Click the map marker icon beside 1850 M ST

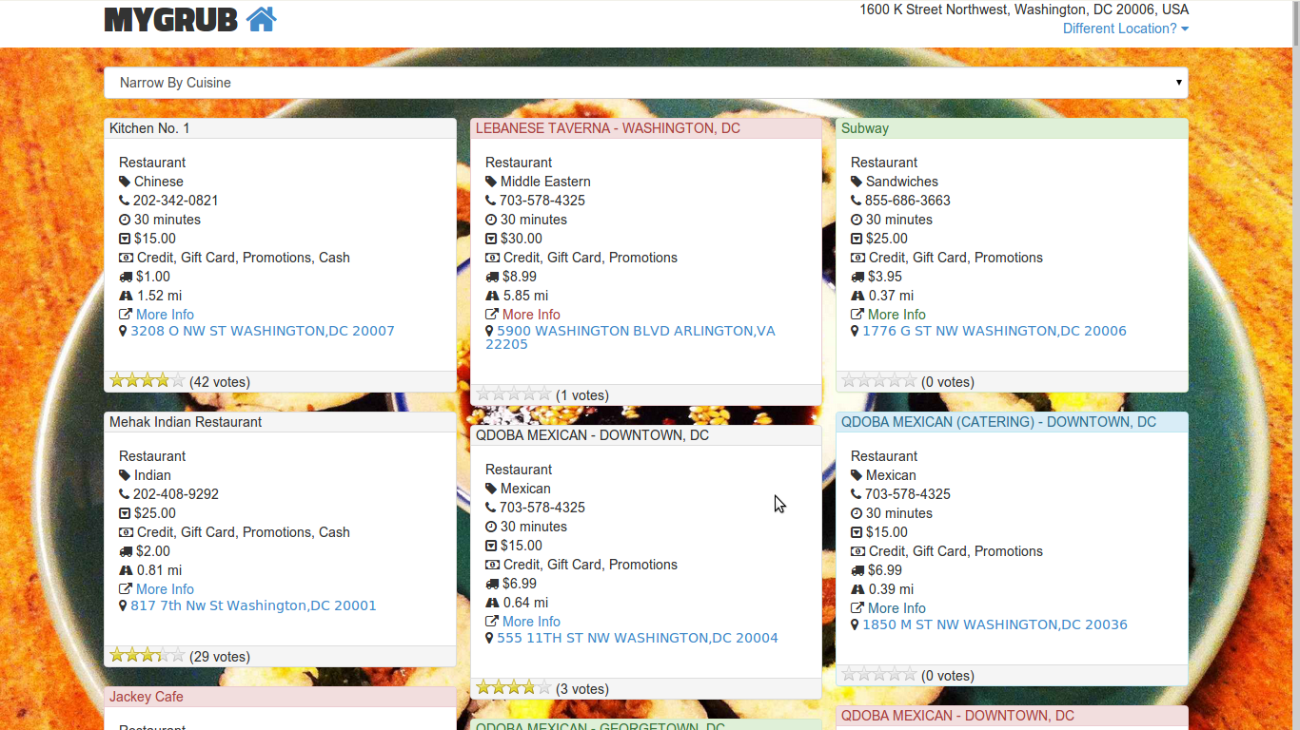[855, 625]
